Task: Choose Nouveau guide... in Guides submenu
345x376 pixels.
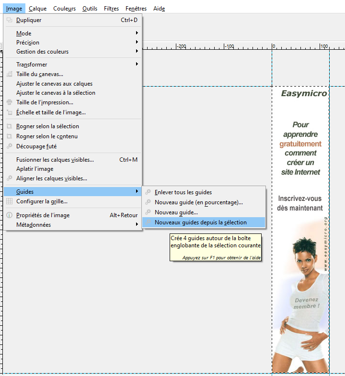Action: point(204,212)
